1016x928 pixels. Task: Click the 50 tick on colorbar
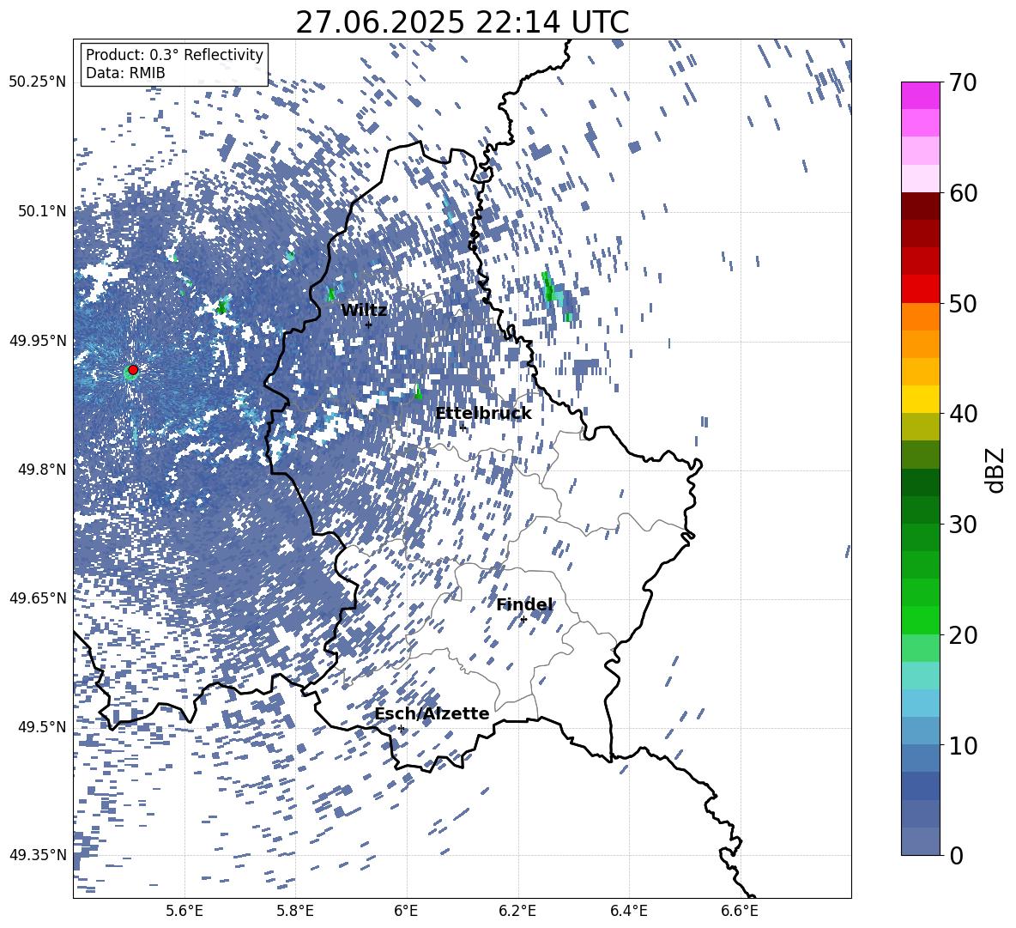(x=962, y=304)
